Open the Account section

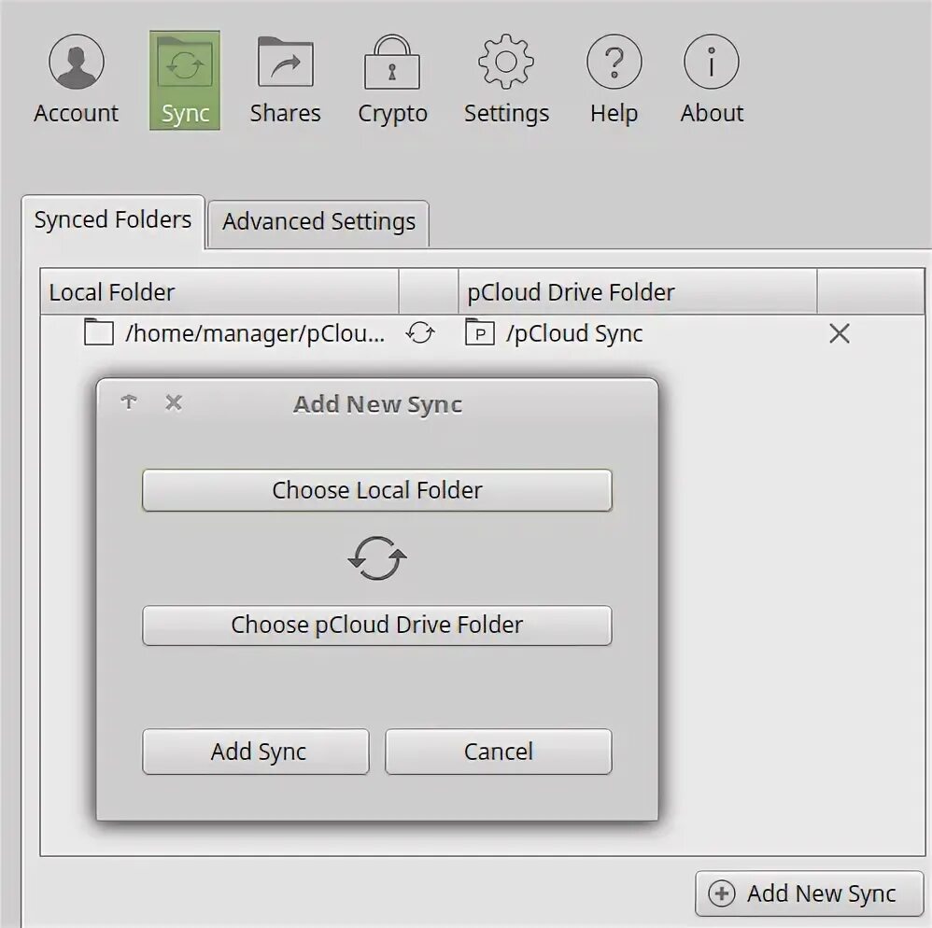pos(76,79)
